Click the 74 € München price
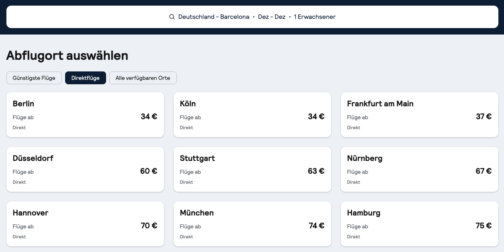Image resolution: width=504 pixels, height=252 pixels. click(316, 226)
